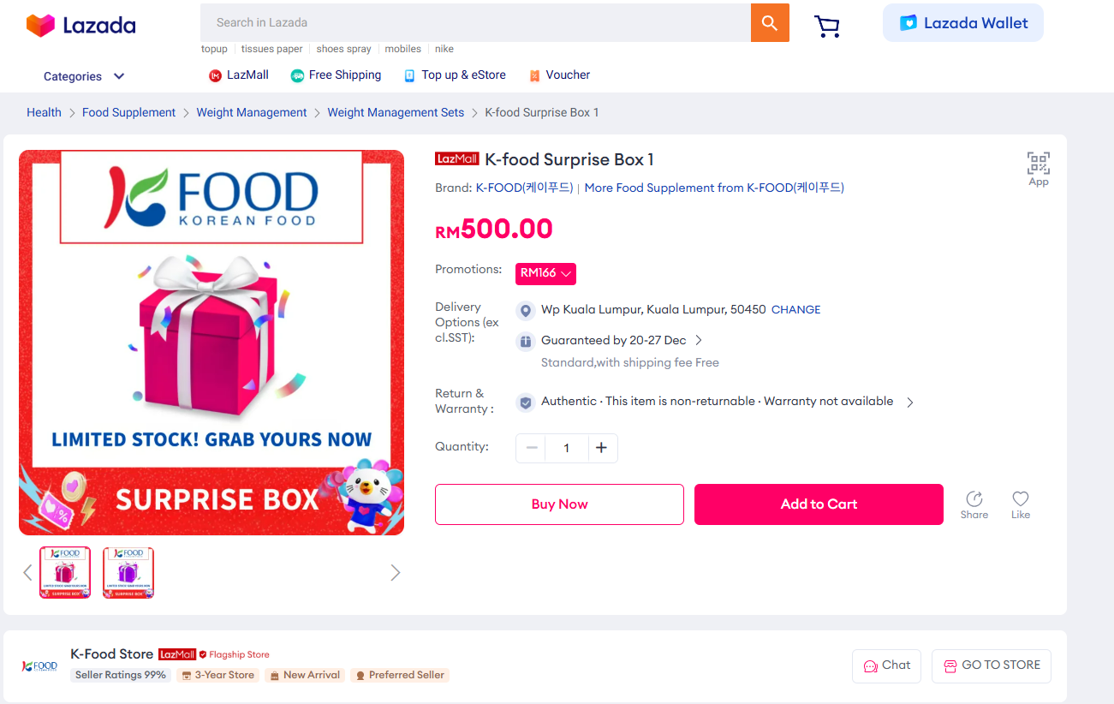Decrease quantity with the minus button
Image resolution: width=1114 pixels, height=704 pixels.
pos(532,448)
